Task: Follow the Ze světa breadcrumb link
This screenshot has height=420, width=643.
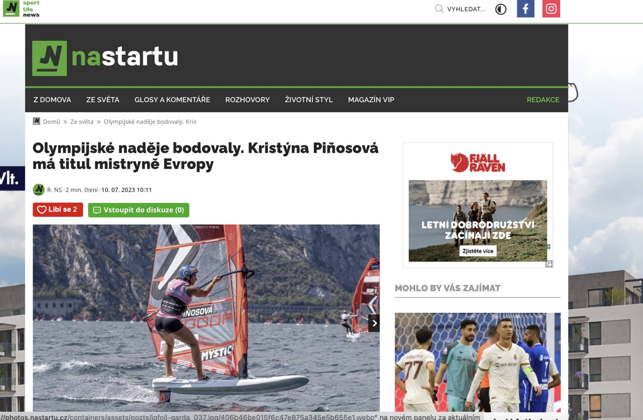Action: pos(82,121)
